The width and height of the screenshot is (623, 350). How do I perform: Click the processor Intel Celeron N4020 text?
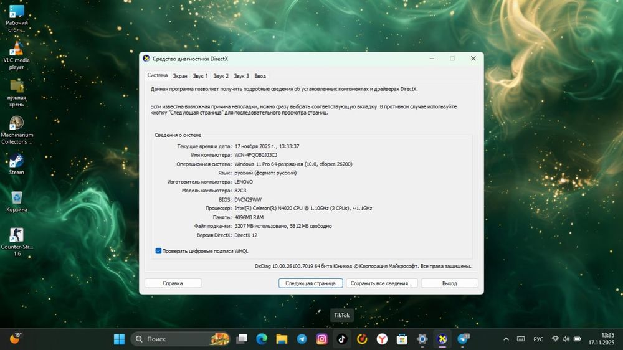tap(303, 208)
